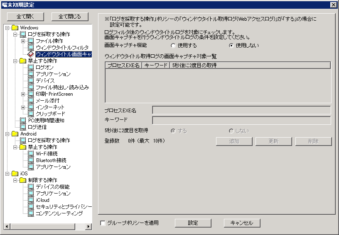Expand the ファイル操作 node
The width and height of the screenshot is (339, 235).
pyautogui.click(x=23, y=41)
